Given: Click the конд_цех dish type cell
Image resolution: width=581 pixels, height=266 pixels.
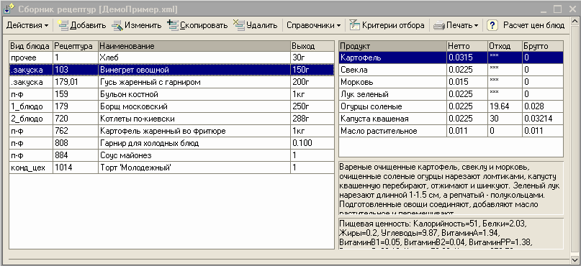Looking at the screenshot, I should click(x=31, y=168).
